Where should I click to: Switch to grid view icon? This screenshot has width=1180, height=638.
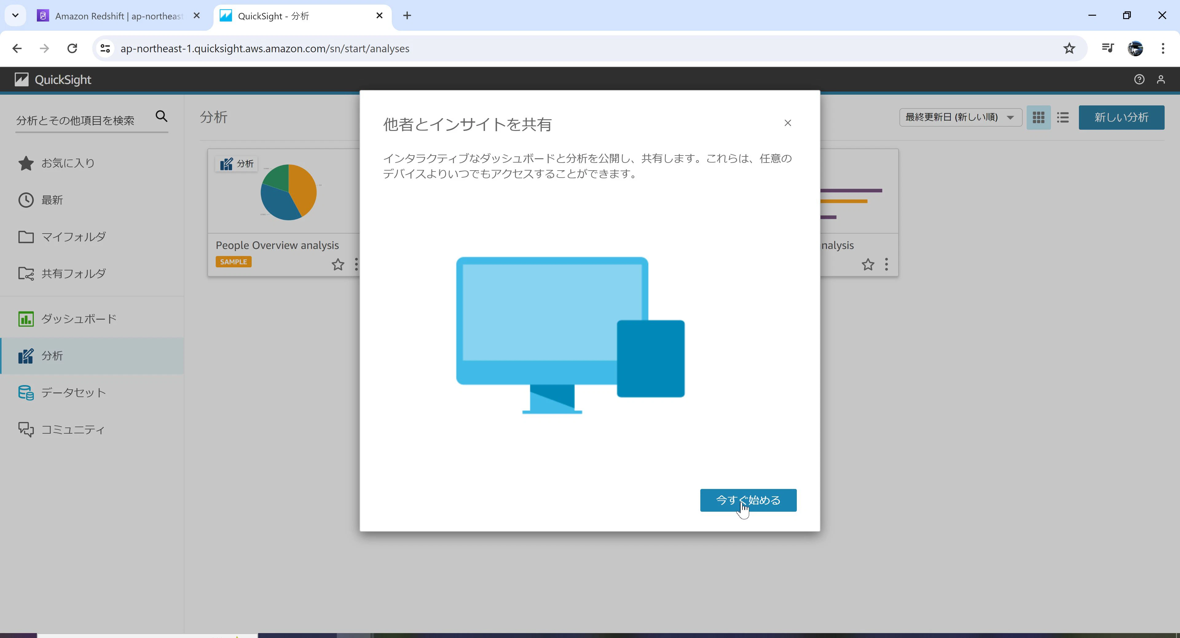pos(1038,117)
